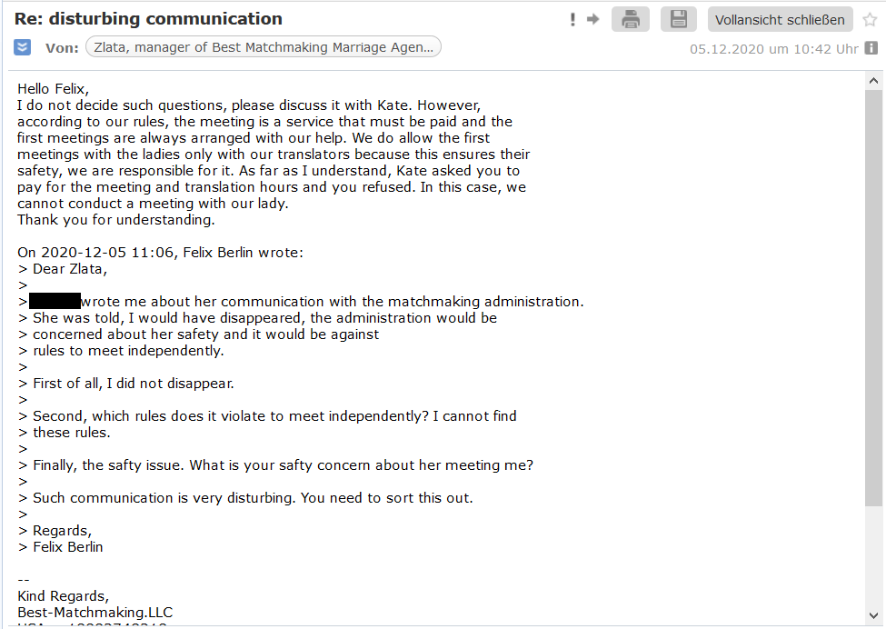This screenshot has width=886, height=629.
Task: Click the scrollbar track below the thumb
Action: click(x=873, y=554)
